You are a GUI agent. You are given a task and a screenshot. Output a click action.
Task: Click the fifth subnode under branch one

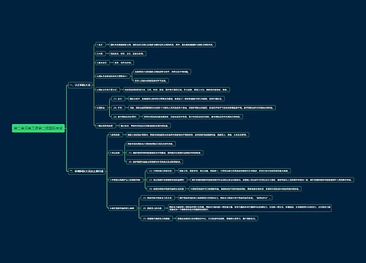108,90
